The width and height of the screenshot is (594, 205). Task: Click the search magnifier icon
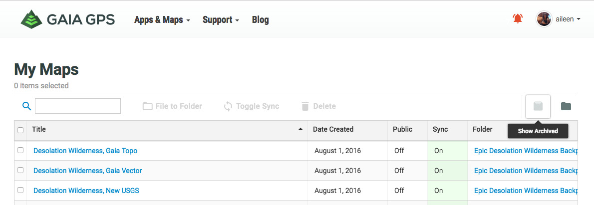click(x=27, y=106)
